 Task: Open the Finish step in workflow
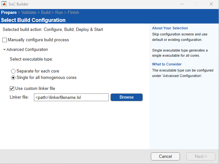[73, 13]
